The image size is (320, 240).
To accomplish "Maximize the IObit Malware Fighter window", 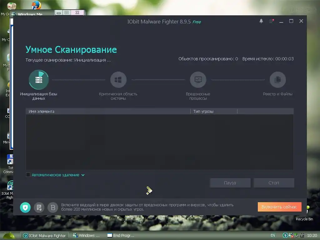I will click(x=291, y=21).
